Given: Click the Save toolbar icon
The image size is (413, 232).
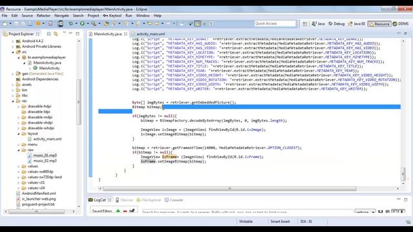Looking at the screenshot, I should [x=16, y=24].
